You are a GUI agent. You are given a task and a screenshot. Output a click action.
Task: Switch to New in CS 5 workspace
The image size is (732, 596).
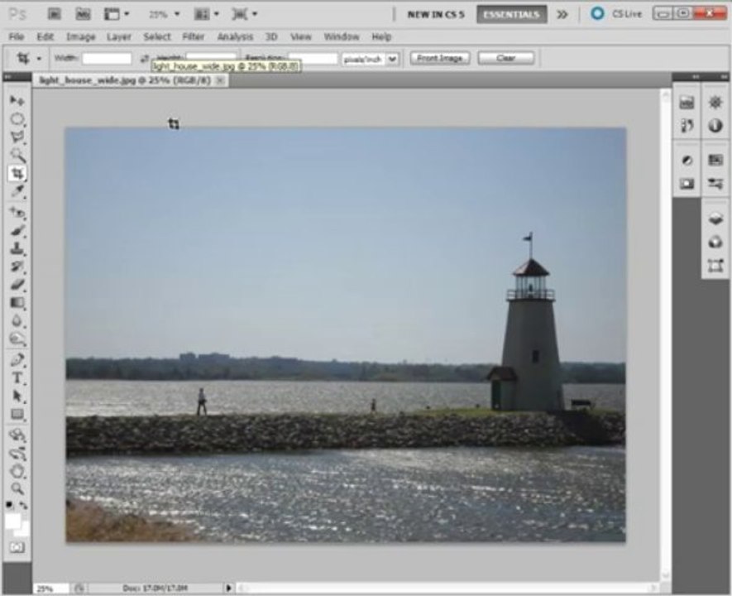[x=436, y=14]
